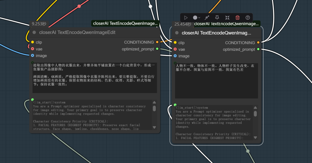Pin the selected node
Viewport: 312px width, 163px height.
217,18
